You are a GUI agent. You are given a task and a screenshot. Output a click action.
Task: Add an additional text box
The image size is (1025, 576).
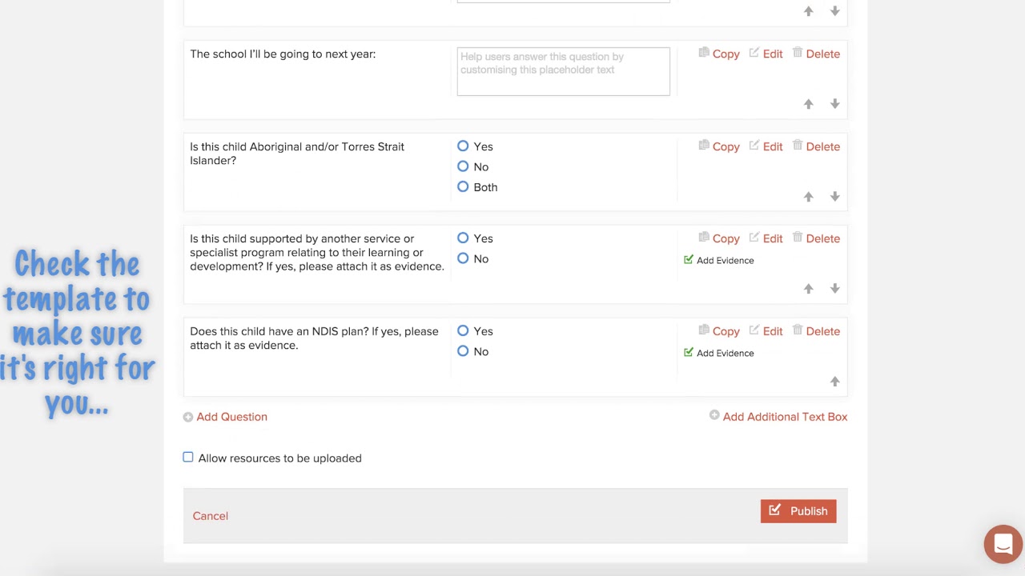click(784, 417)
